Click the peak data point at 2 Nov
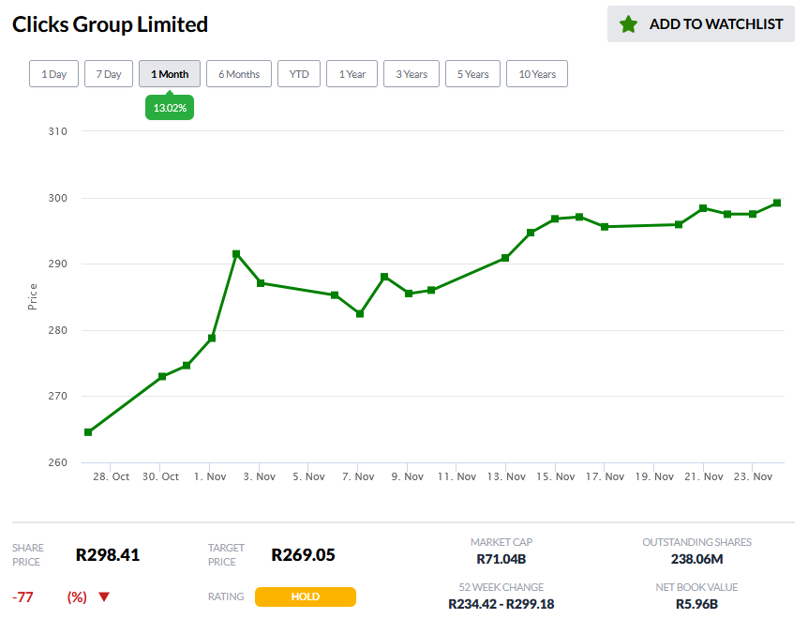This screenshot has height=619, width=808. point(236,253)
